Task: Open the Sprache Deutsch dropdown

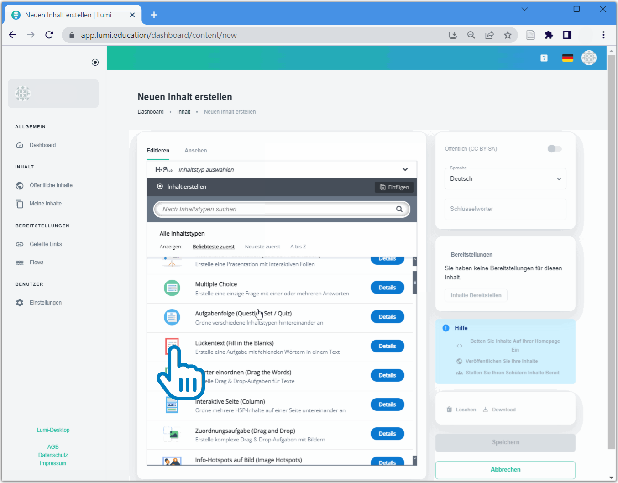Action: coord(505,179)
